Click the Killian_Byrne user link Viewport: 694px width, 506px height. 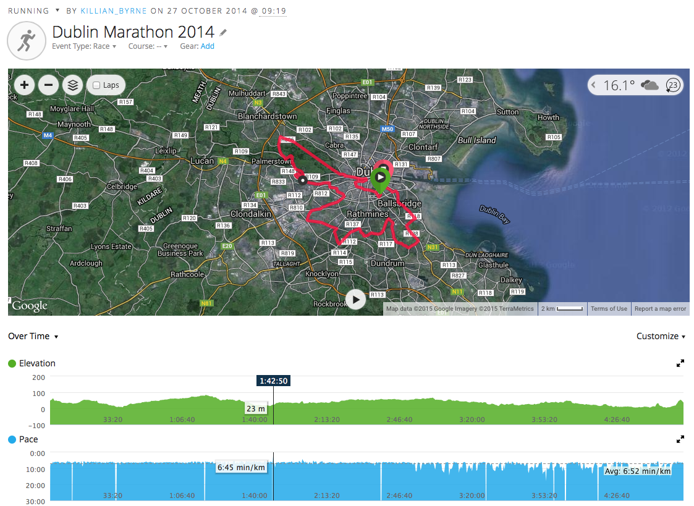click(x=114, y=11)
